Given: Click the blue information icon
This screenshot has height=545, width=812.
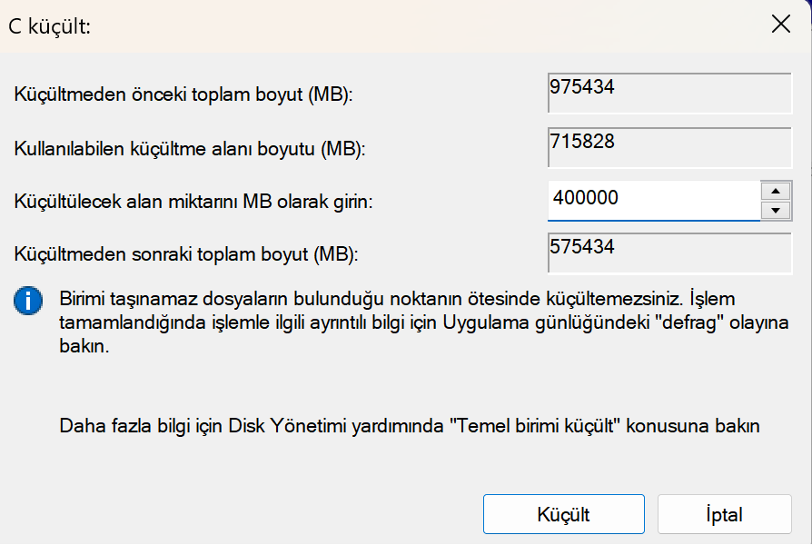Looking at the screenshot, I should click(28, 302).
